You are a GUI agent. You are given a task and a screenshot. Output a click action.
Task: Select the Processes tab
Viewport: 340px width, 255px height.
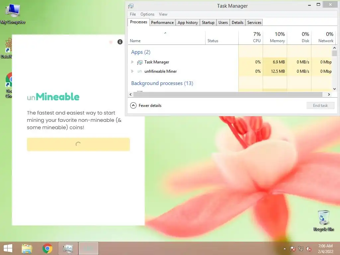138,22
